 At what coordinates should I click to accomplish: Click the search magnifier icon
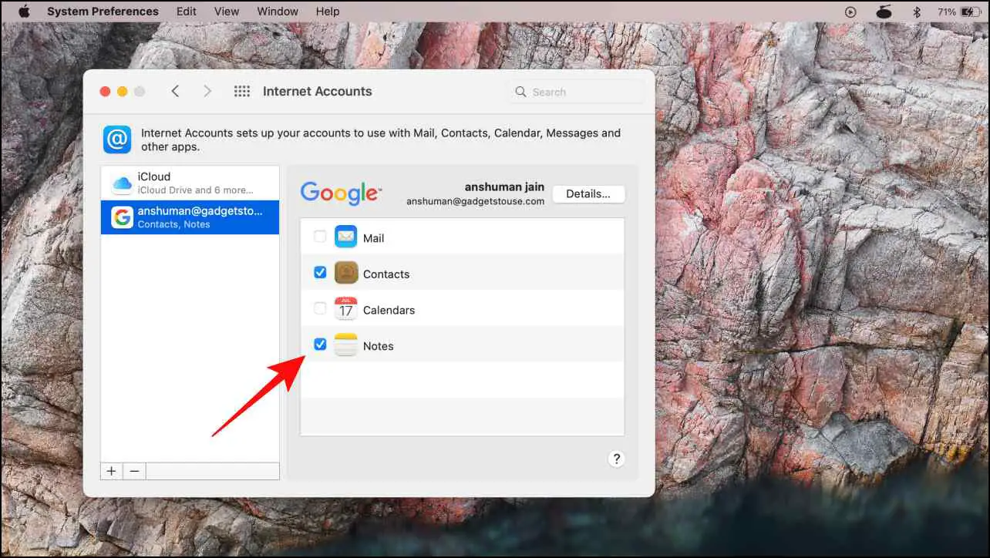click(521, 92)
